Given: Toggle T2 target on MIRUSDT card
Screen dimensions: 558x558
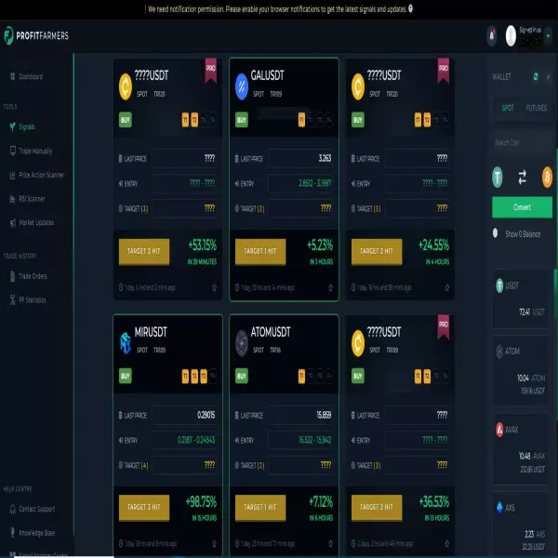Looking at the screenshot, I should [193, 376].
